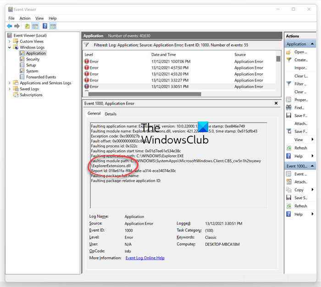Image resolution: width=321 pixels, height=287 pixels.
Task: Select Application log in tree
Action: (x=36, y=53)
